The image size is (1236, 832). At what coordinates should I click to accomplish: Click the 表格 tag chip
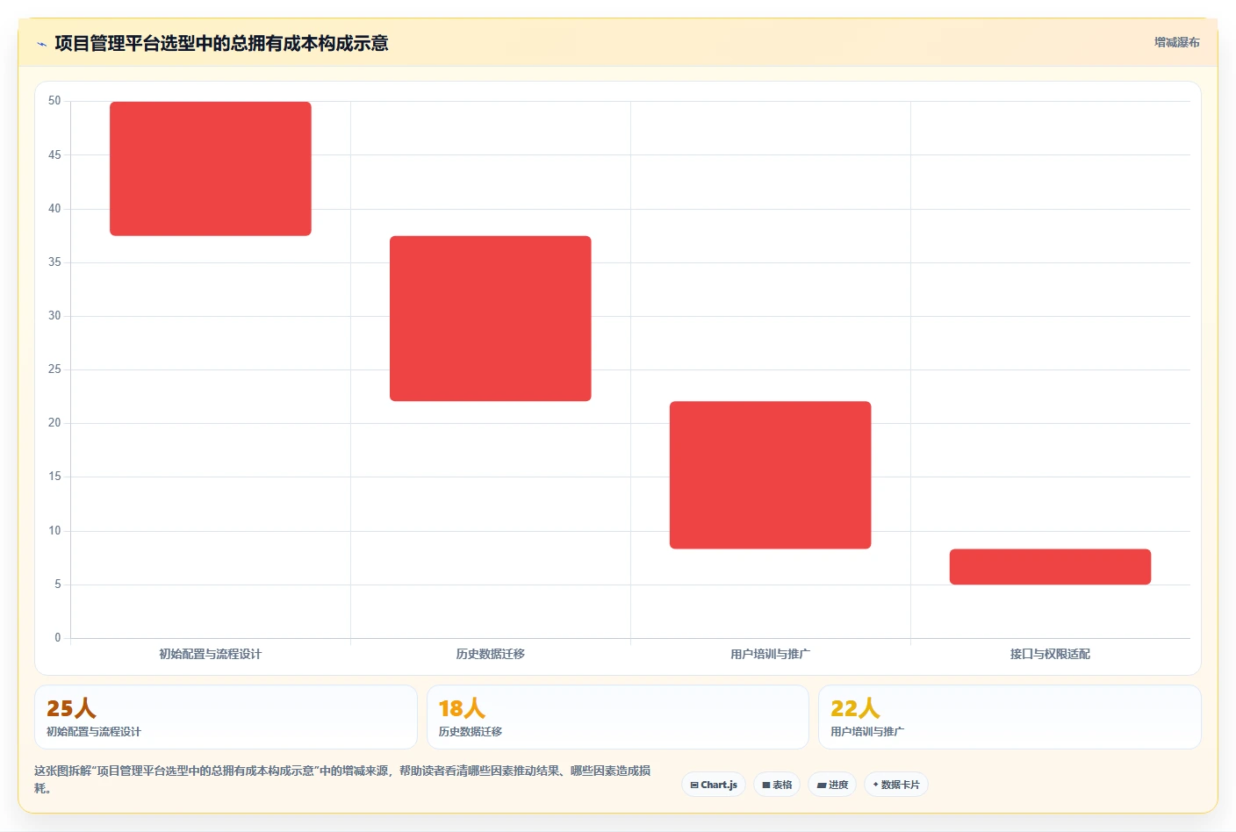(777, 785)
